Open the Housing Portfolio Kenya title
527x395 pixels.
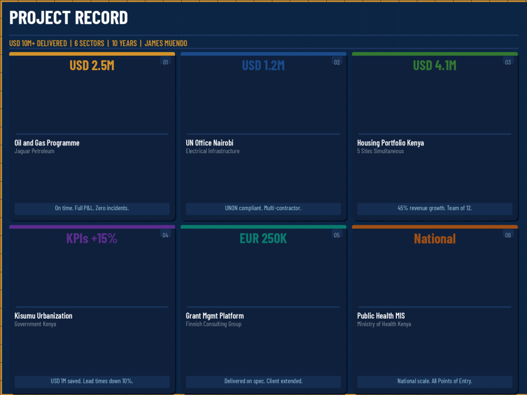click(391, 143)
